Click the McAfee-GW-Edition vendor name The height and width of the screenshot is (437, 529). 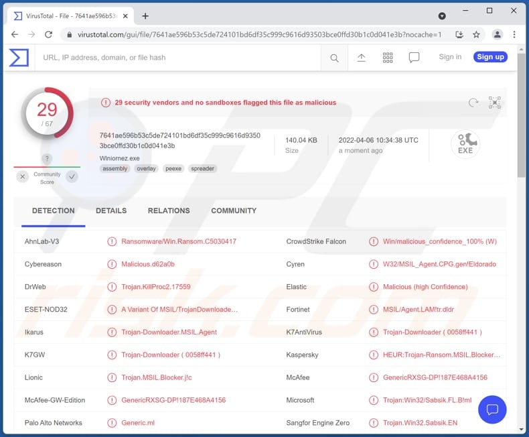tap(55, 400)
